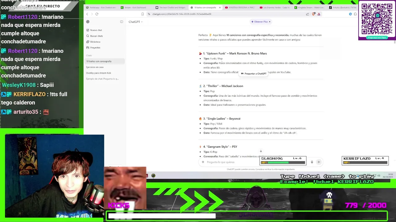Click Preguntar a ChatGPT popup button
396x222 pixels.
click(254, 74)
